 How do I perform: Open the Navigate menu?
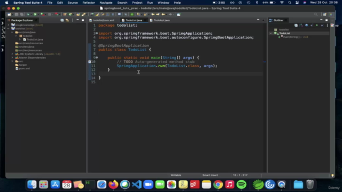(106, 3)
